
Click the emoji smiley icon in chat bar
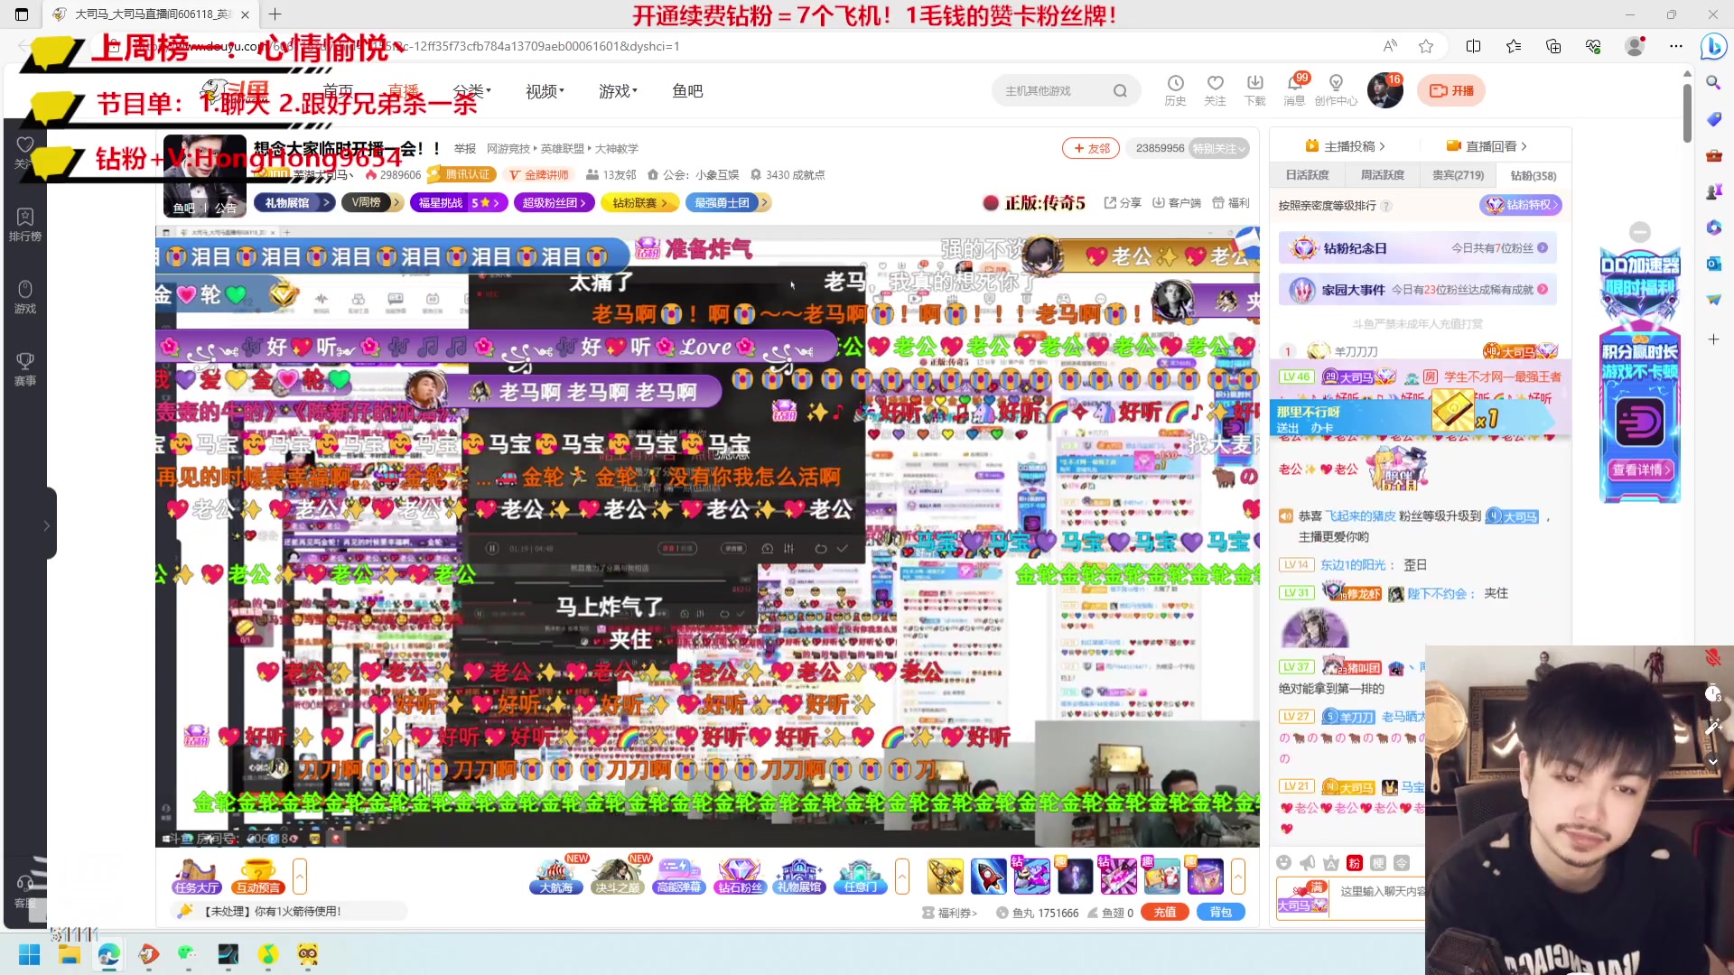pyautogui.click(x=1283, y=863)
